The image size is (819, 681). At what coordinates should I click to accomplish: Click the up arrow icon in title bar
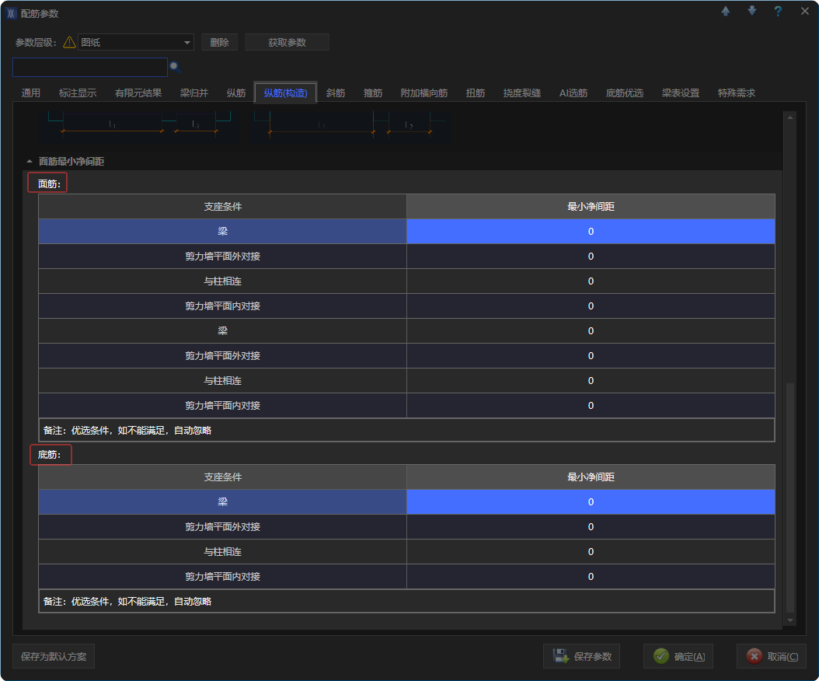click(726, 11)
